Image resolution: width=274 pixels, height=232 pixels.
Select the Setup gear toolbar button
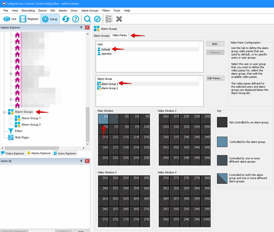point(50,19)
